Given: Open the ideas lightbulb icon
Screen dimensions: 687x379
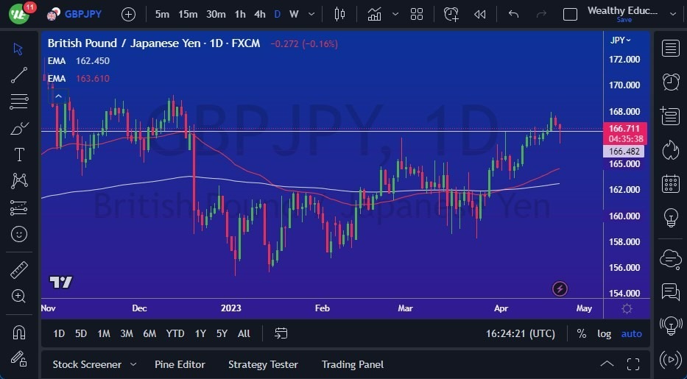Looking at the screenshot, I should click(x=671, y=217).
